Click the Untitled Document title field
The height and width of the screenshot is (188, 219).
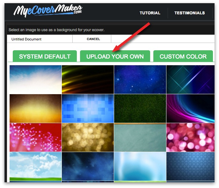click(x=40, y=39)
